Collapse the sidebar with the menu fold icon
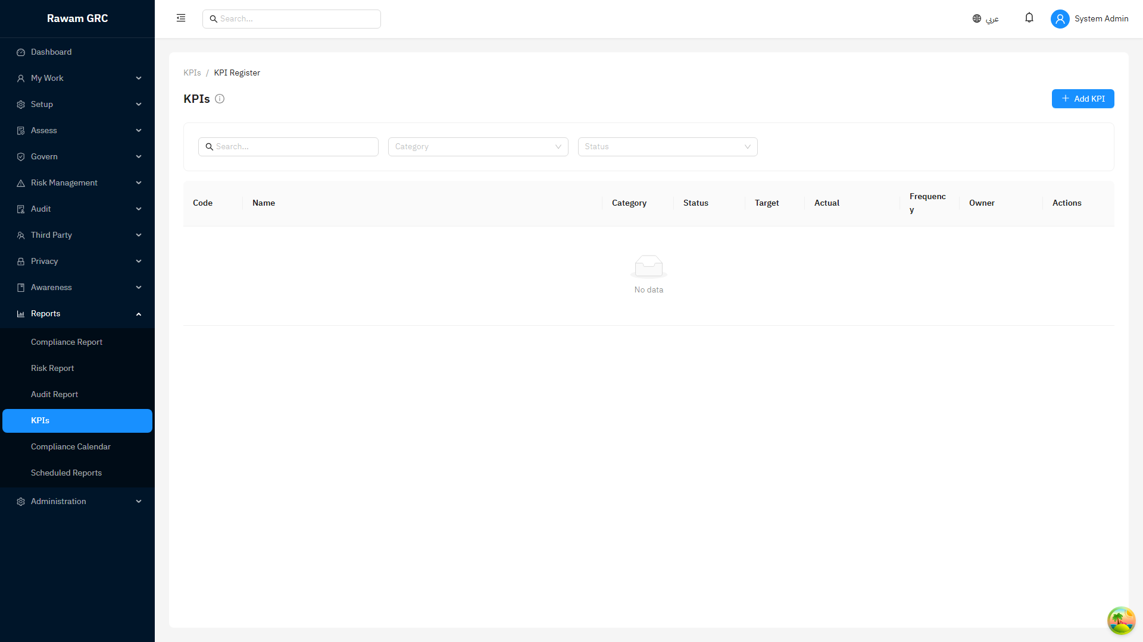The image size is (1143, 642). [181, 18]
